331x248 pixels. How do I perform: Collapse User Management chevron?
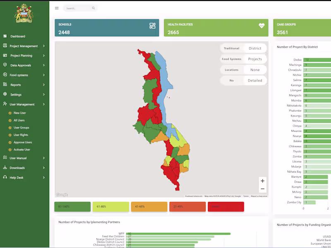44,104
